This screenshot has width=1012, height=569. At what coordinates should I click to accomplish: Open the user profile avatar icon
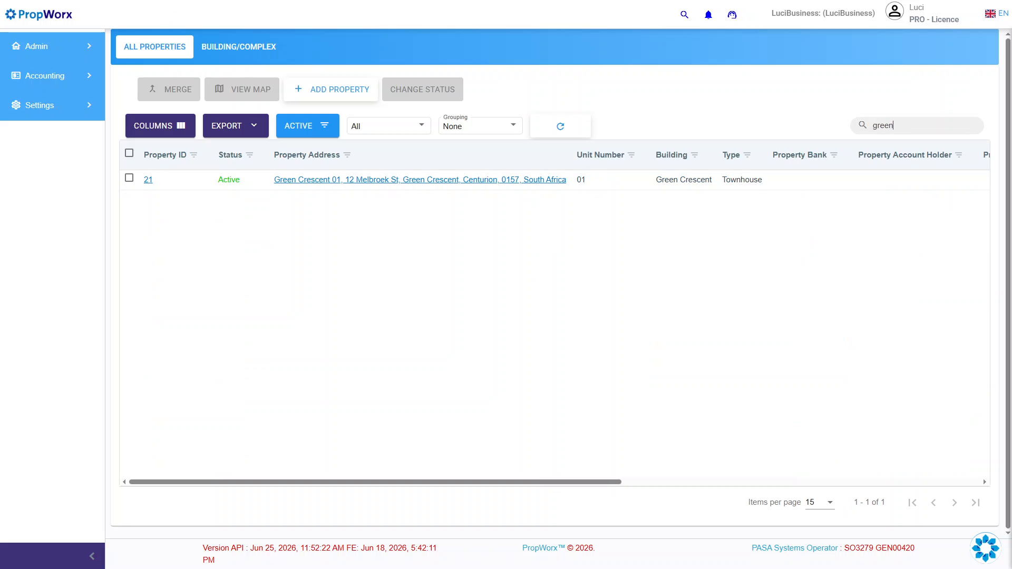pyautogui.click(x=894, y=11)
